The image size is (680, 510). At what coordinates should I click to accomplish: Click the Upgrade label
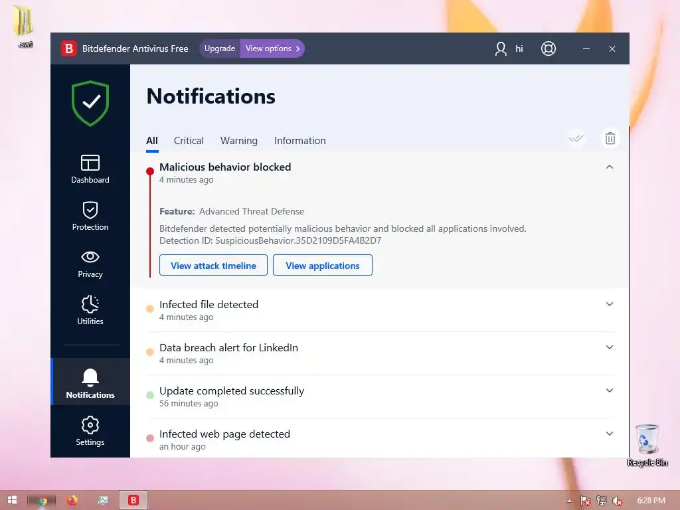tap(219, 48)
